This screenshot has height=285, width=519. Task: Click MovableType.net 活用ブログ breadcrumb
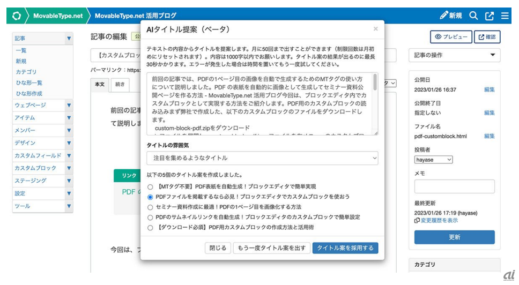coord(135,16)
